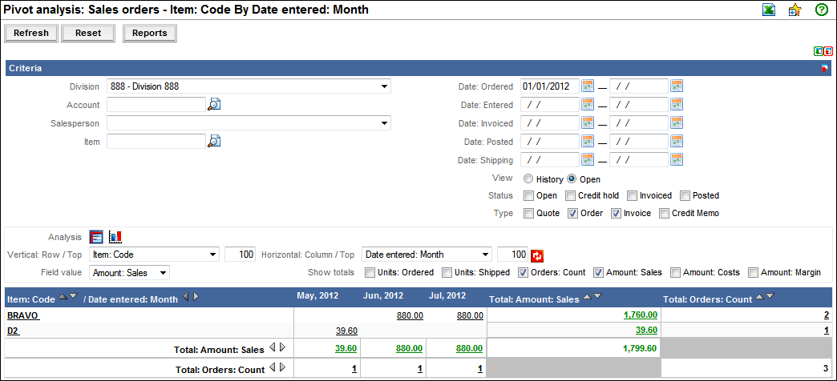Click the add to favorites star icon
This screenshot has height=381, width=837.
[795, 10]
